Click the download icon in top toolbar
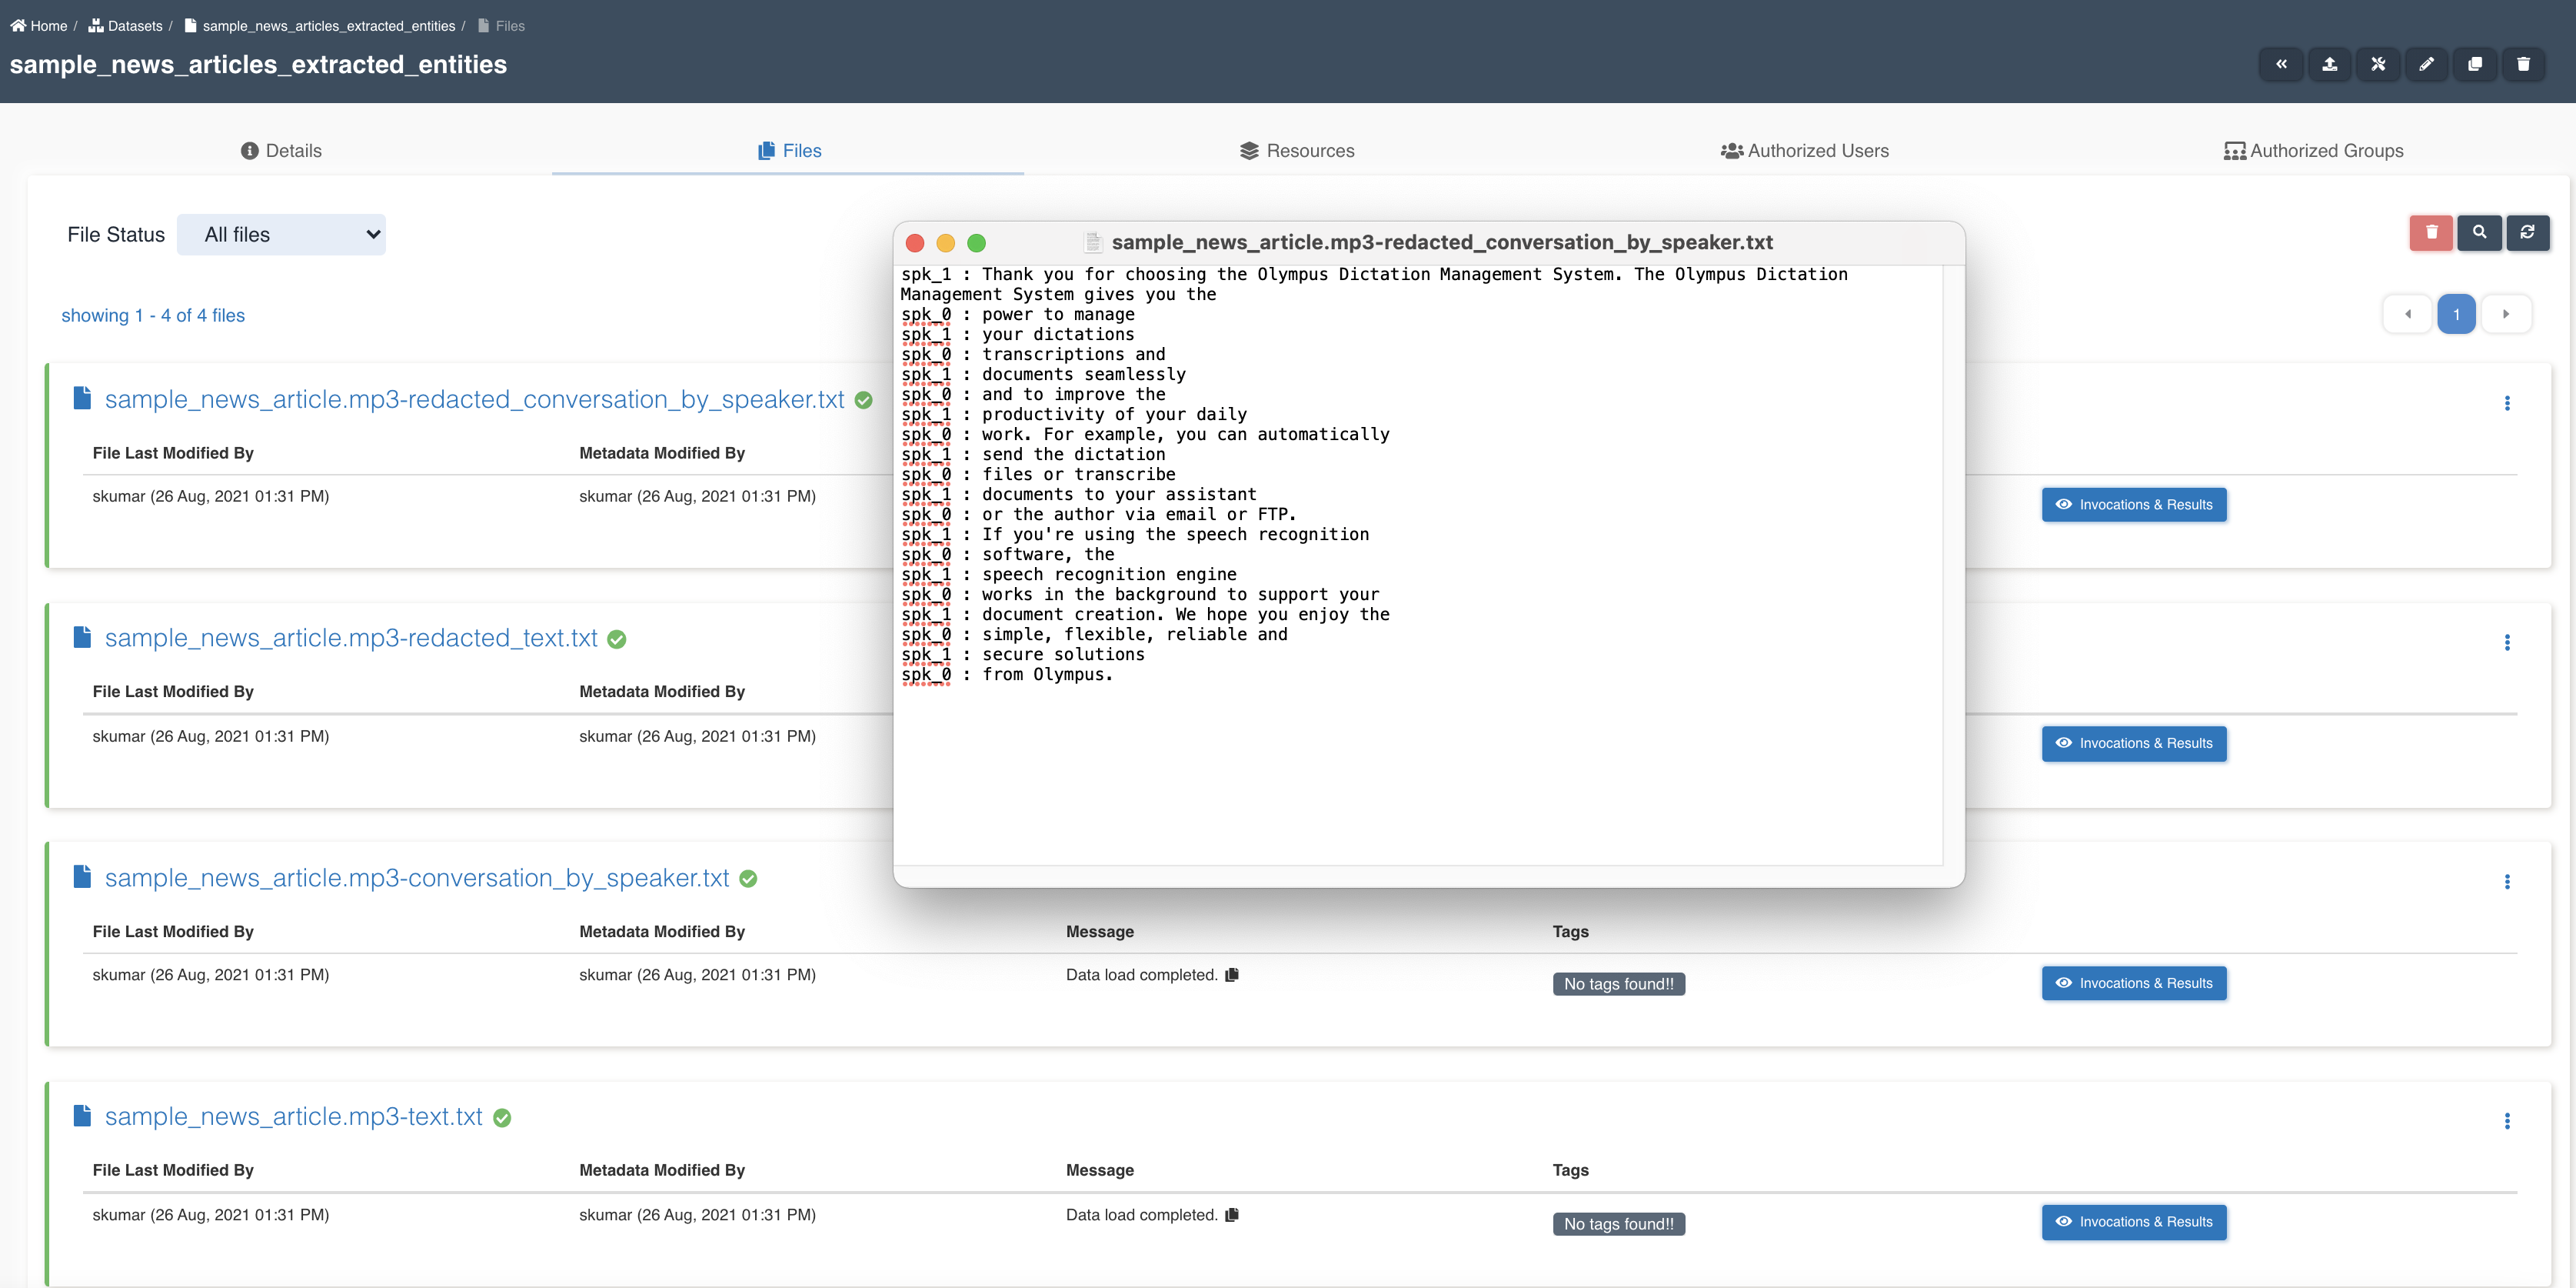 [x=2330, y=65]
